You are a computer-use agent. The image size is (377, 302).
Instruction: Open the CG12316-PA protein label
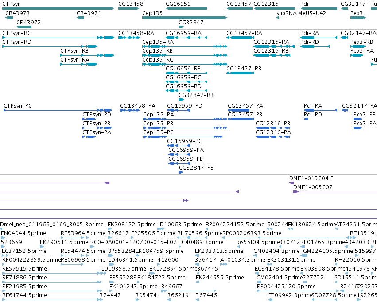click(x=273, y=132)
